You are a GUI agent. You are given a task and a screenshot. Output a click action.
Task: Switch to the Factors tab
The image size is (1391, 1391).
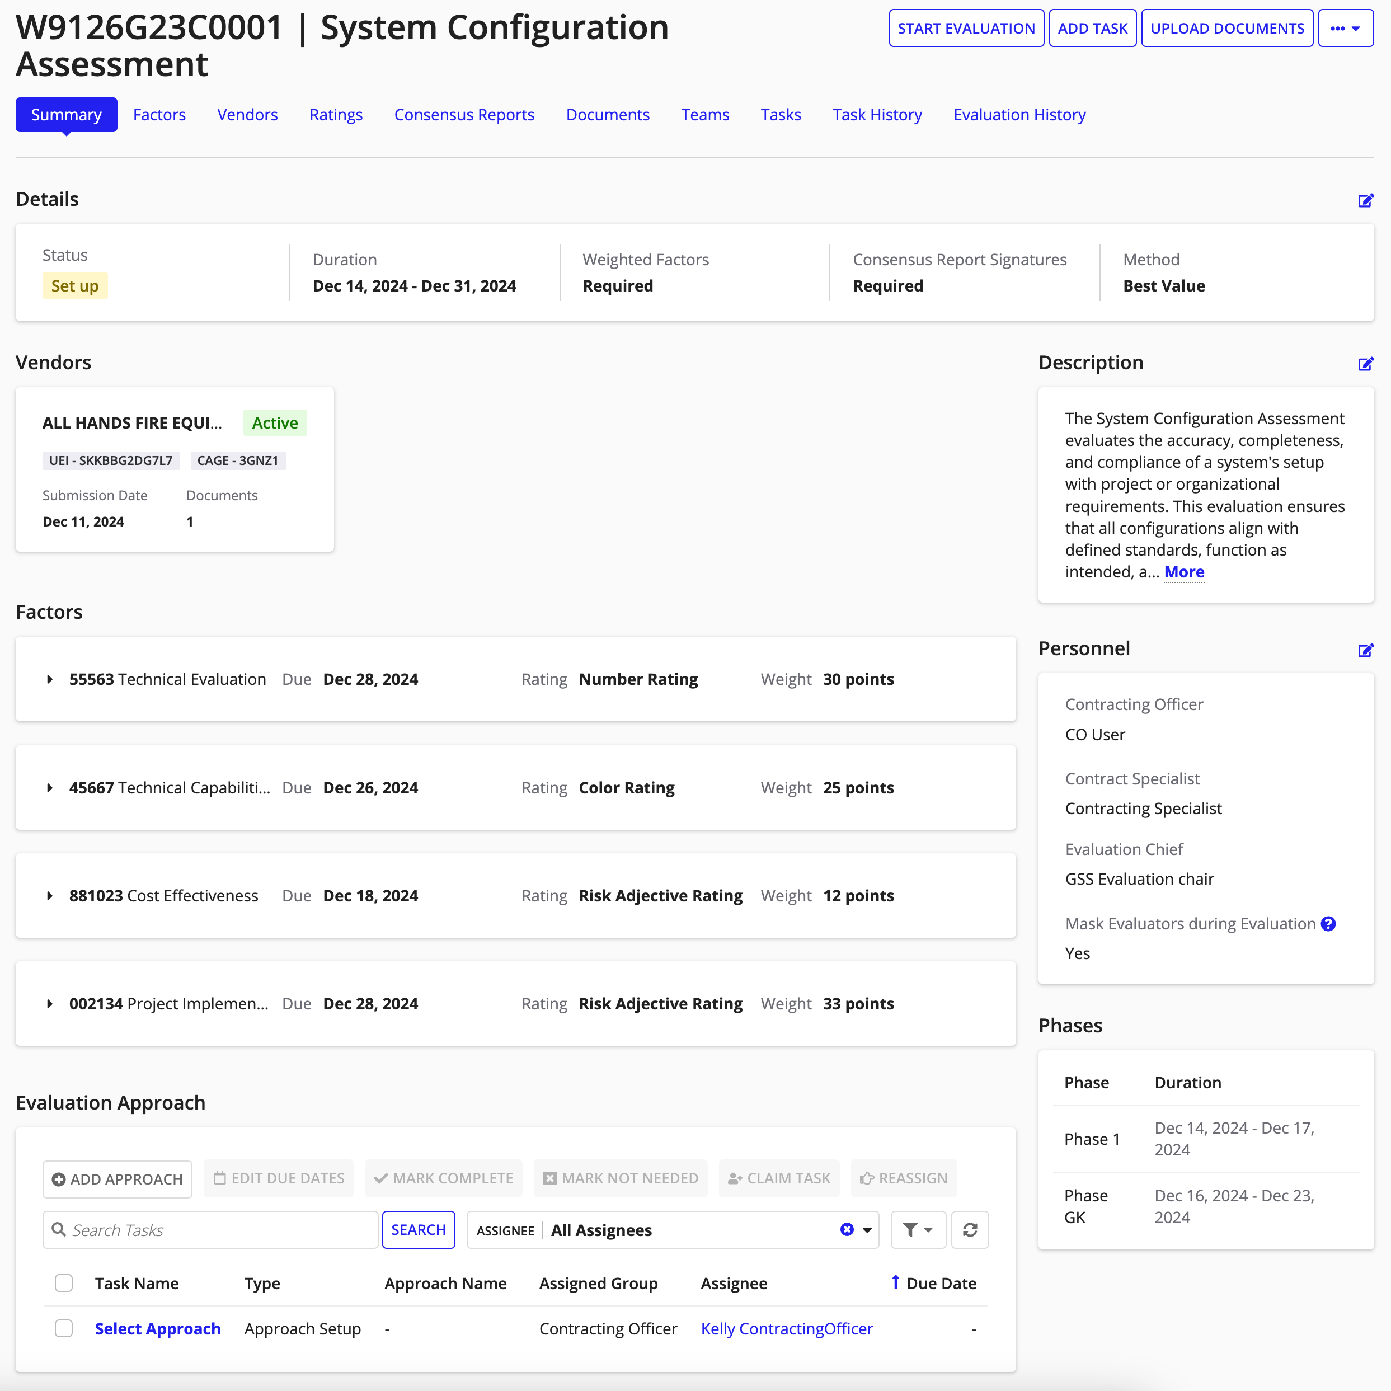click(x=159, y=115)
